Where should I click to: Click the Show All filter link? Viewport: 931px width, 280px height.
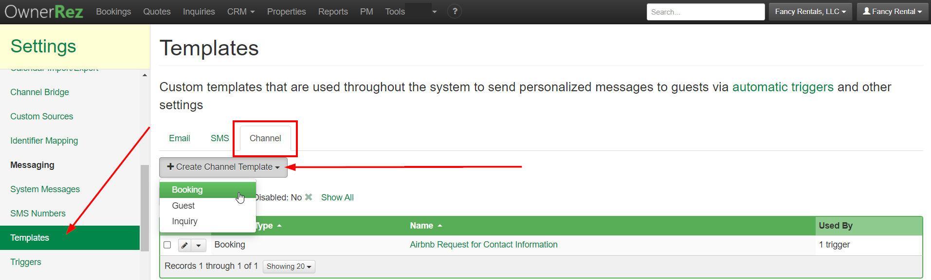click(337, 197)
